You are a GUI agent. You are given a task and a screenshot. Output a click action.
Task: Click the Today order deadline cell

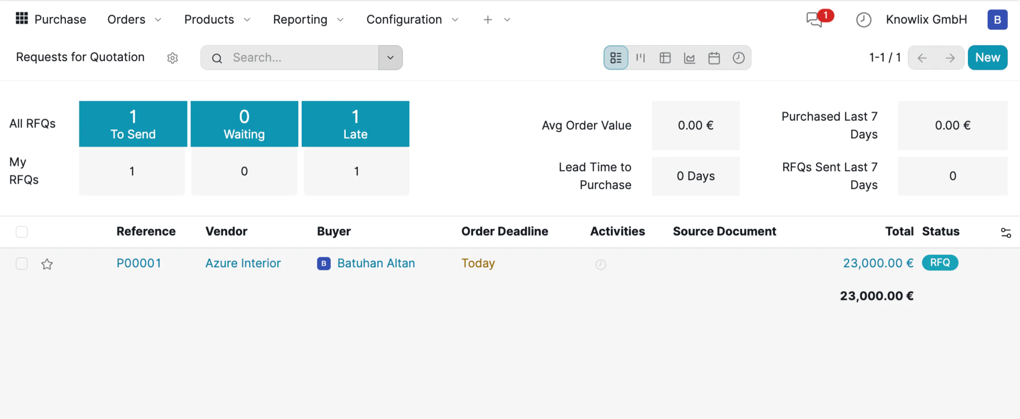[x=478, y=263]
